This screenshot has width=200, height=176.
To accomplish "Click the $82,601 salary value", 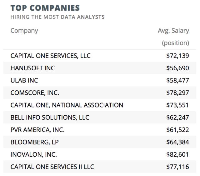I will pos(177,154).
